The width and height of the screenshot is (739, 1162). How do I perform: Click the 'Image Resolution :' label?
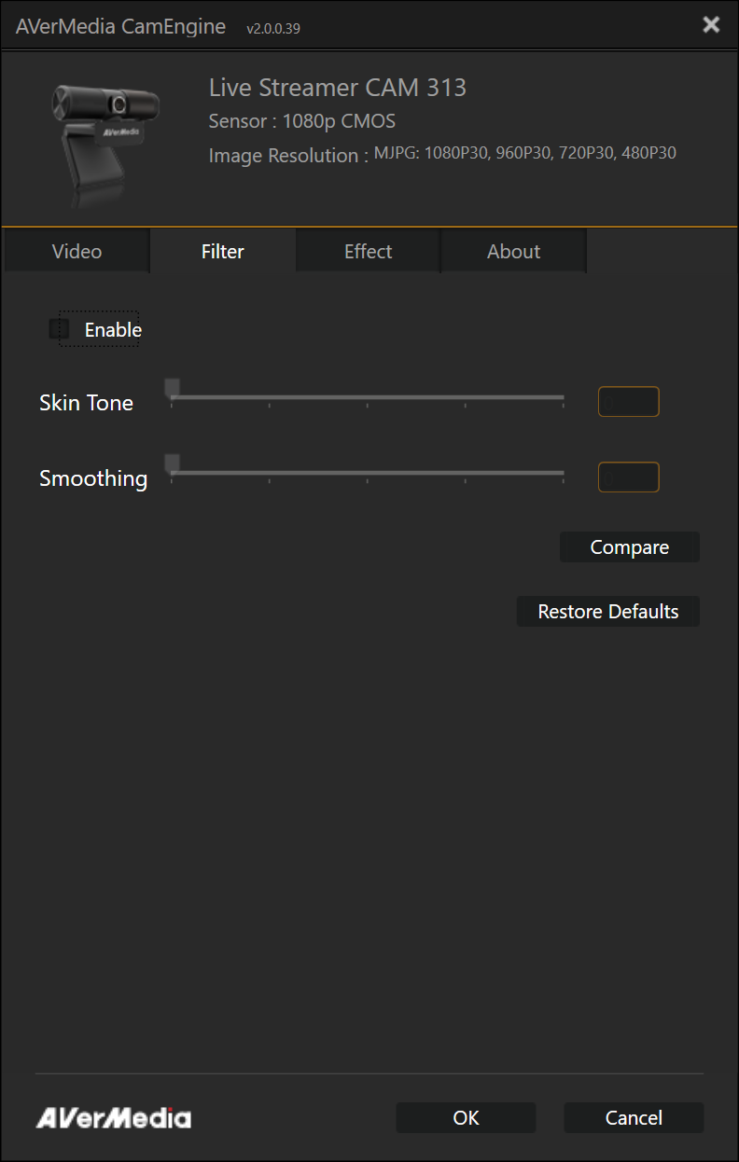(288, 156)
